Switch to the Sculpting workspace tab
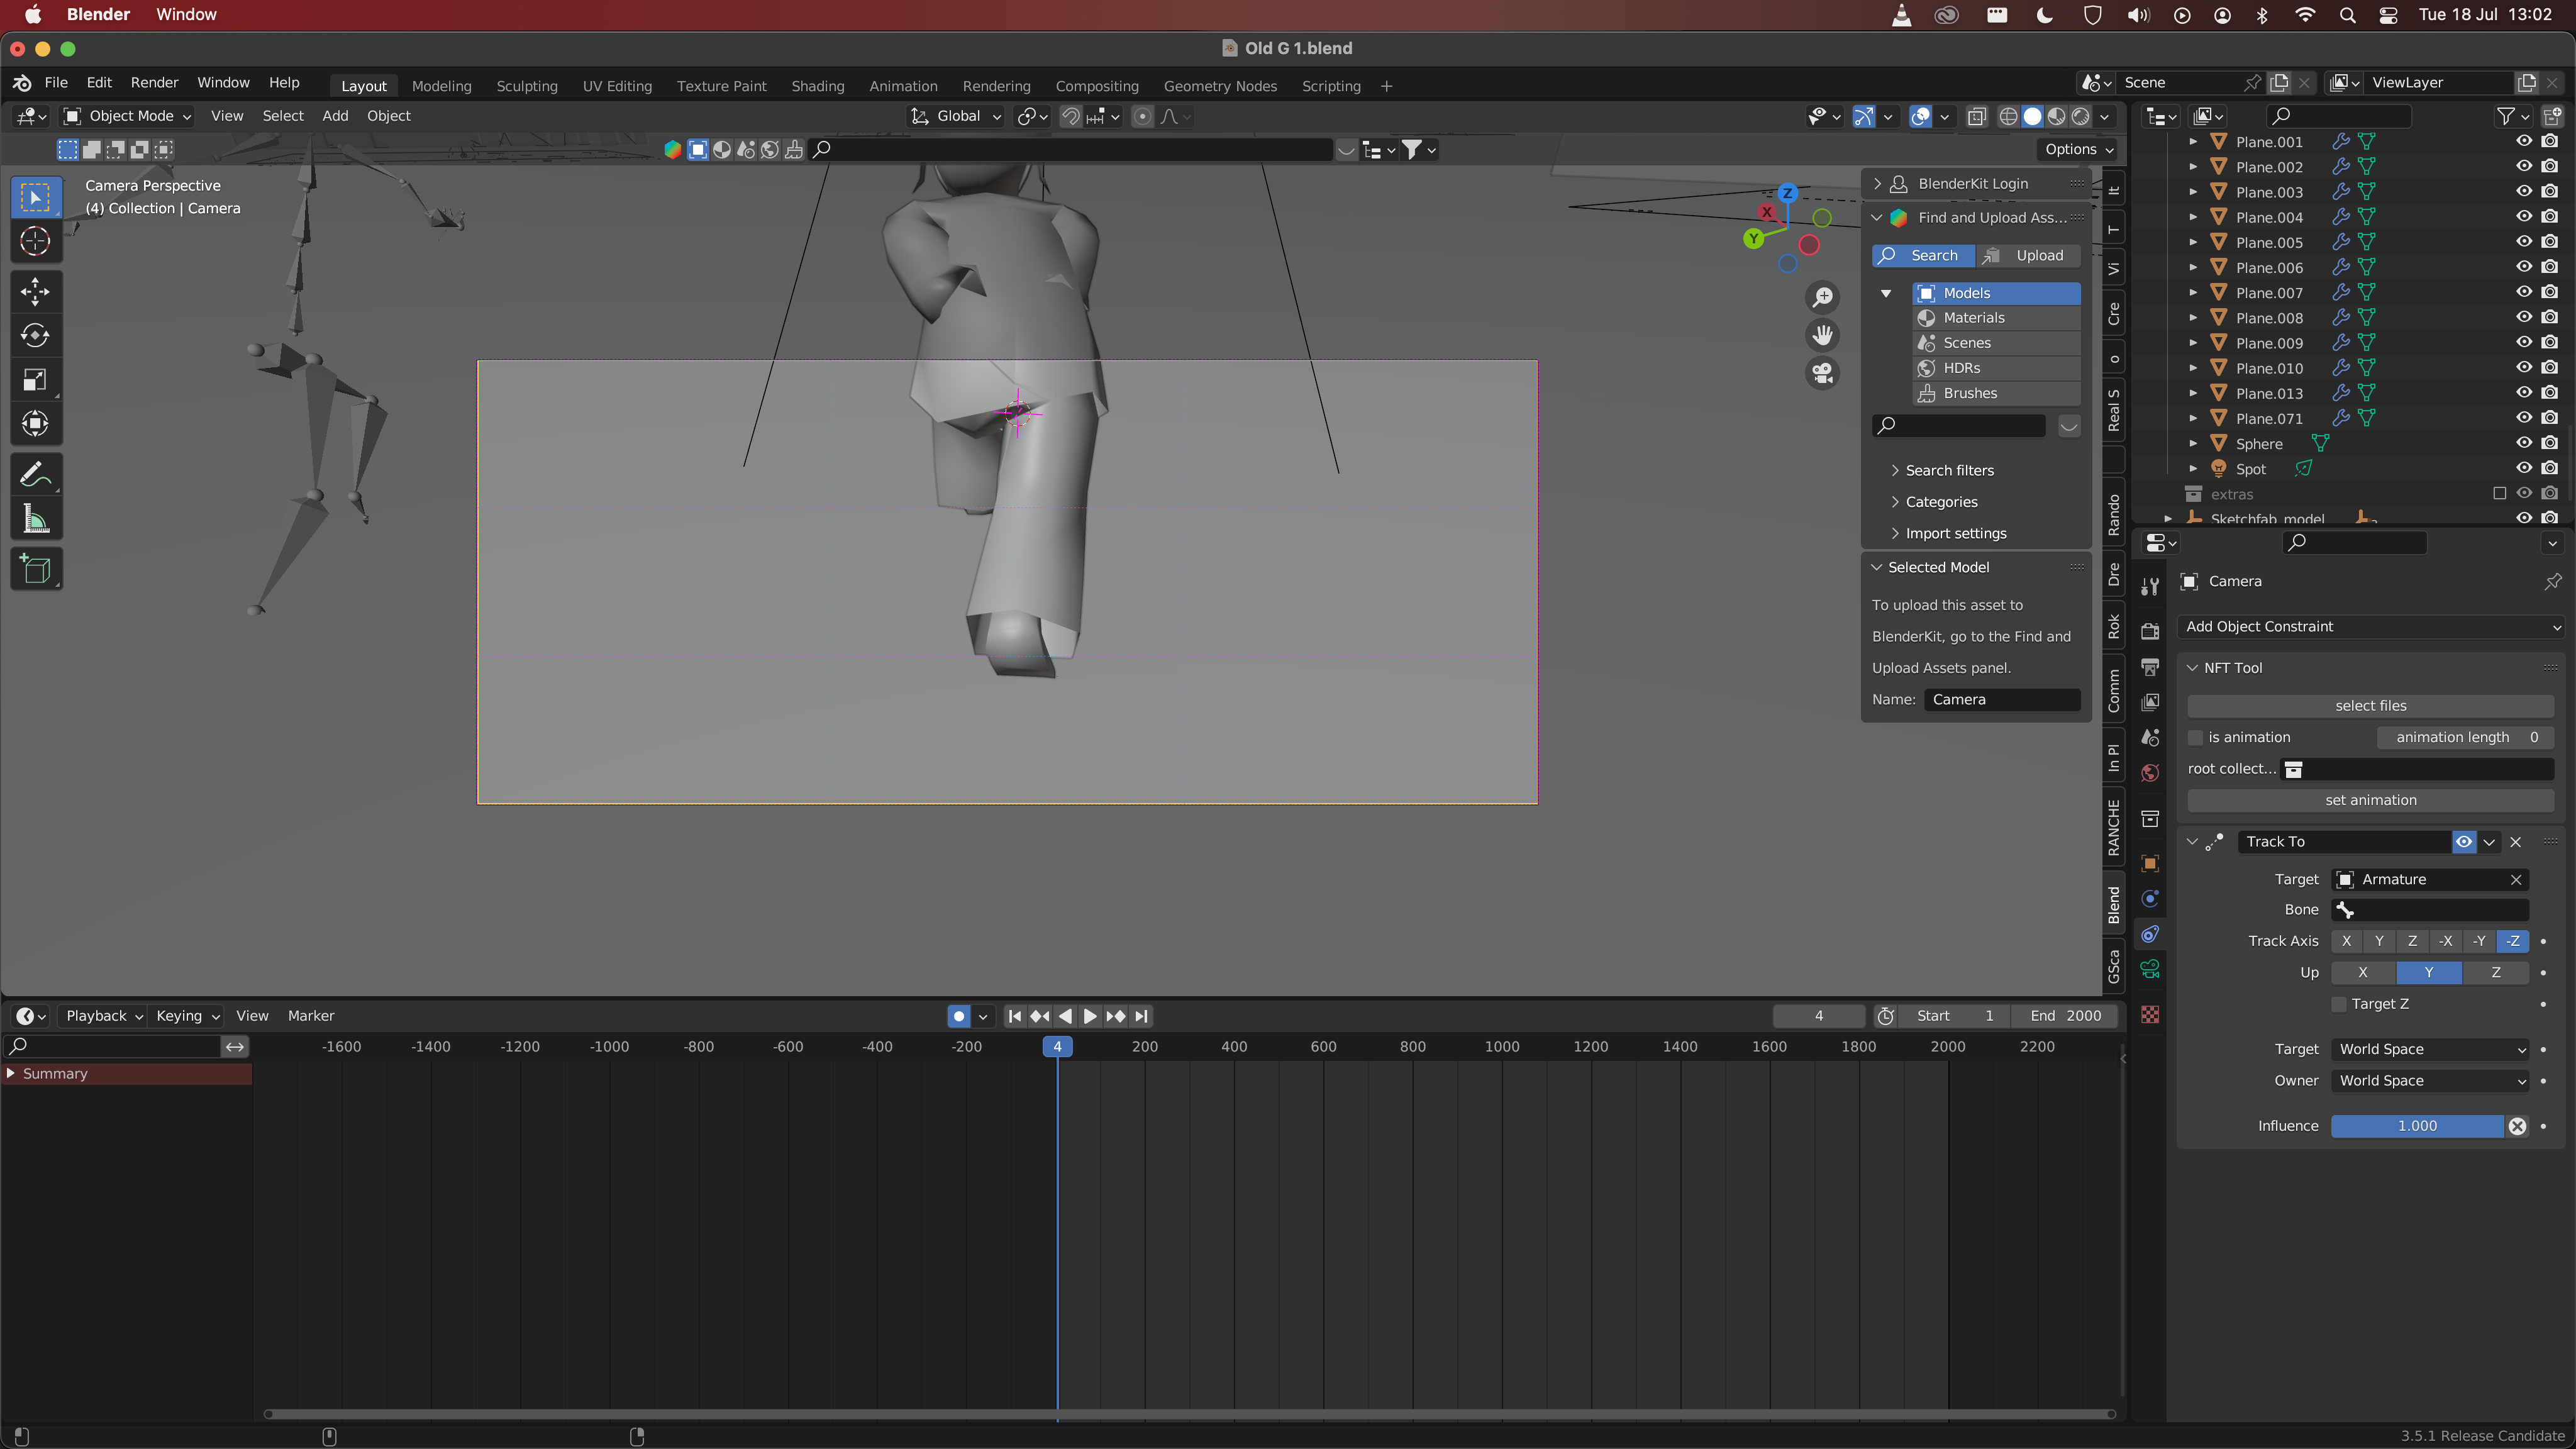 click(x=527, y=86)
